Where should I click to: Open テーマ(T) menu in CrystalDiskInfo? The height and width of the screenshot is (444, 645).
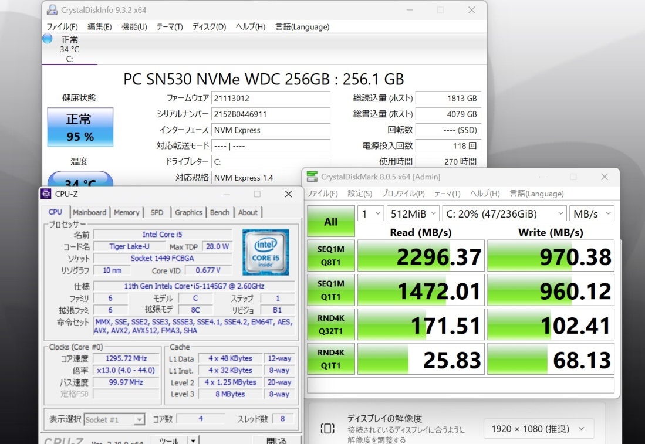(x=170, y=27)
